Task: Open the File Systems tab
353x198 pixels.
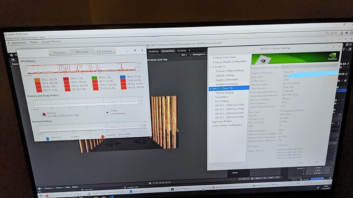Action: coord(104,52)
